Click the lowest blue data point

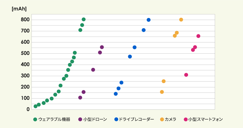pyautogui.click(x=116, y=94)
